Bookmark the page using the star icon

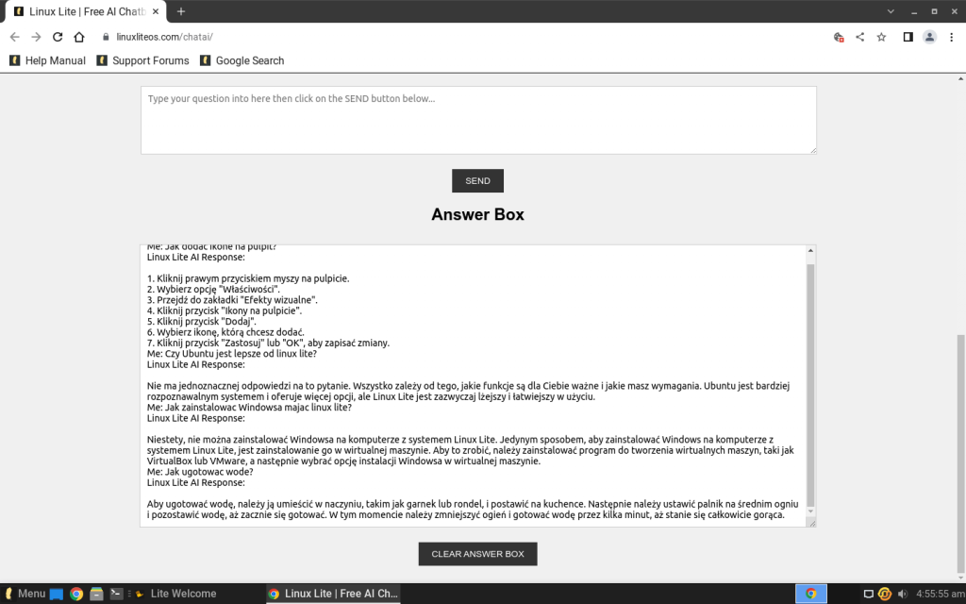pyautogui.click(x=882, y=37)
